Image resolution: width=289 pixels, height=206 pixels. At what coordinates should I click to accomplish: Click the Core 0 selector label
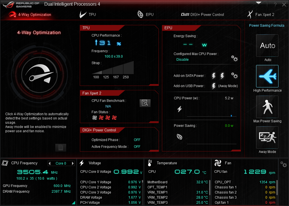coord(61,163)
